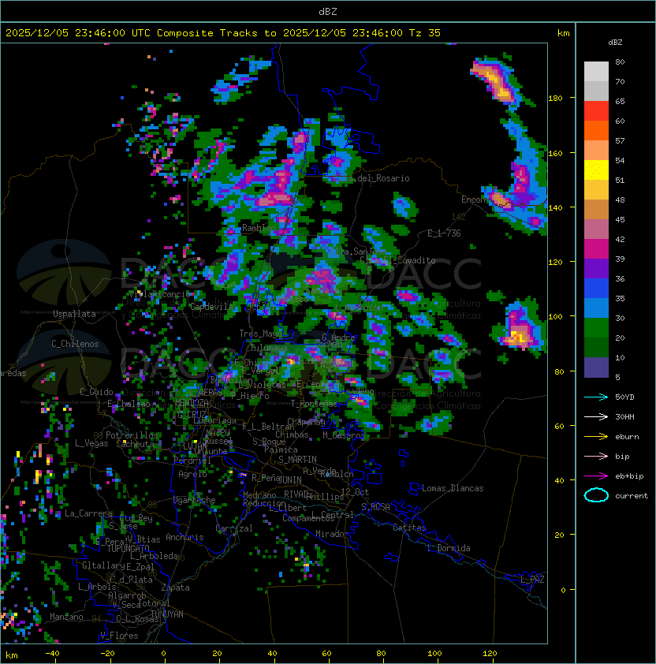Click the 'Tz 35' value in header

coord(425,33)
